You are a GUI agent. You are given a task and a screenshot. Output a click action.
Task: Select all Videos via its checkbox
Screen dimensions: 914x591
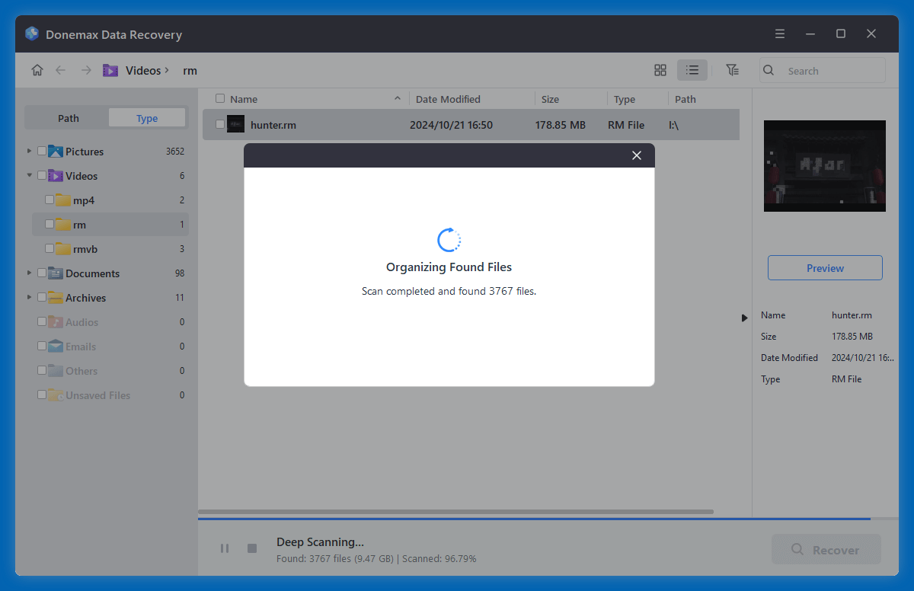[x=42, y=175]
